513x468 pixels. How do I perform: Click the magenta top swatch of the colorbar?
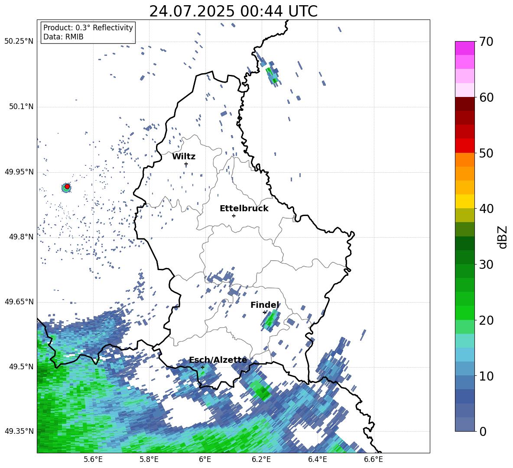pyautogui.click(x=464, y=48)
